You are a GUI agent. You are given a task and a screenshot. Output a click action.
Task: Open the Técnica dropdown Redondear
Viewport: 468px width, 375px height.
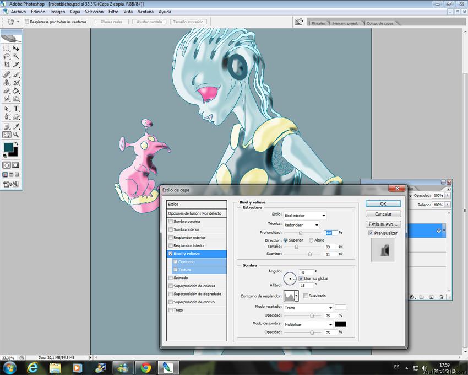point(302,225)
